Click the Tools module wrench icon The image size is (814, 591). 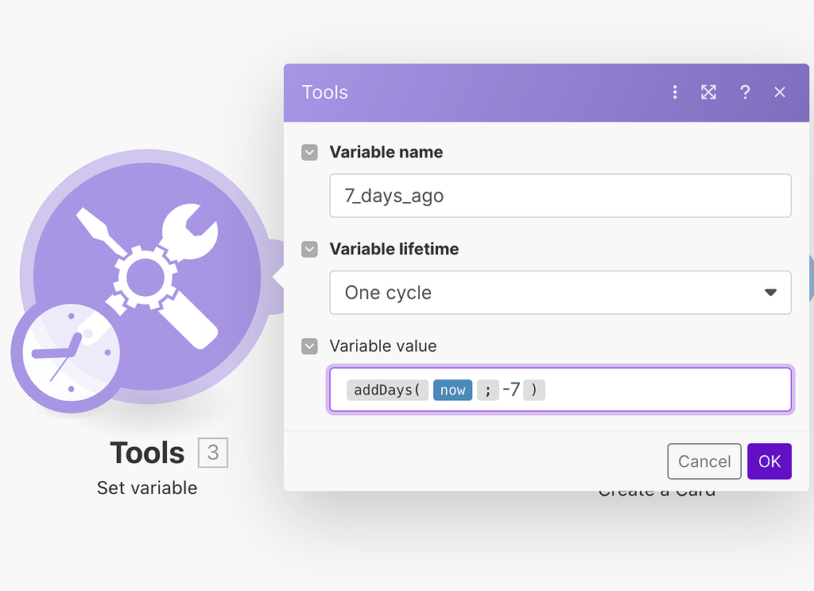[147, 274]
